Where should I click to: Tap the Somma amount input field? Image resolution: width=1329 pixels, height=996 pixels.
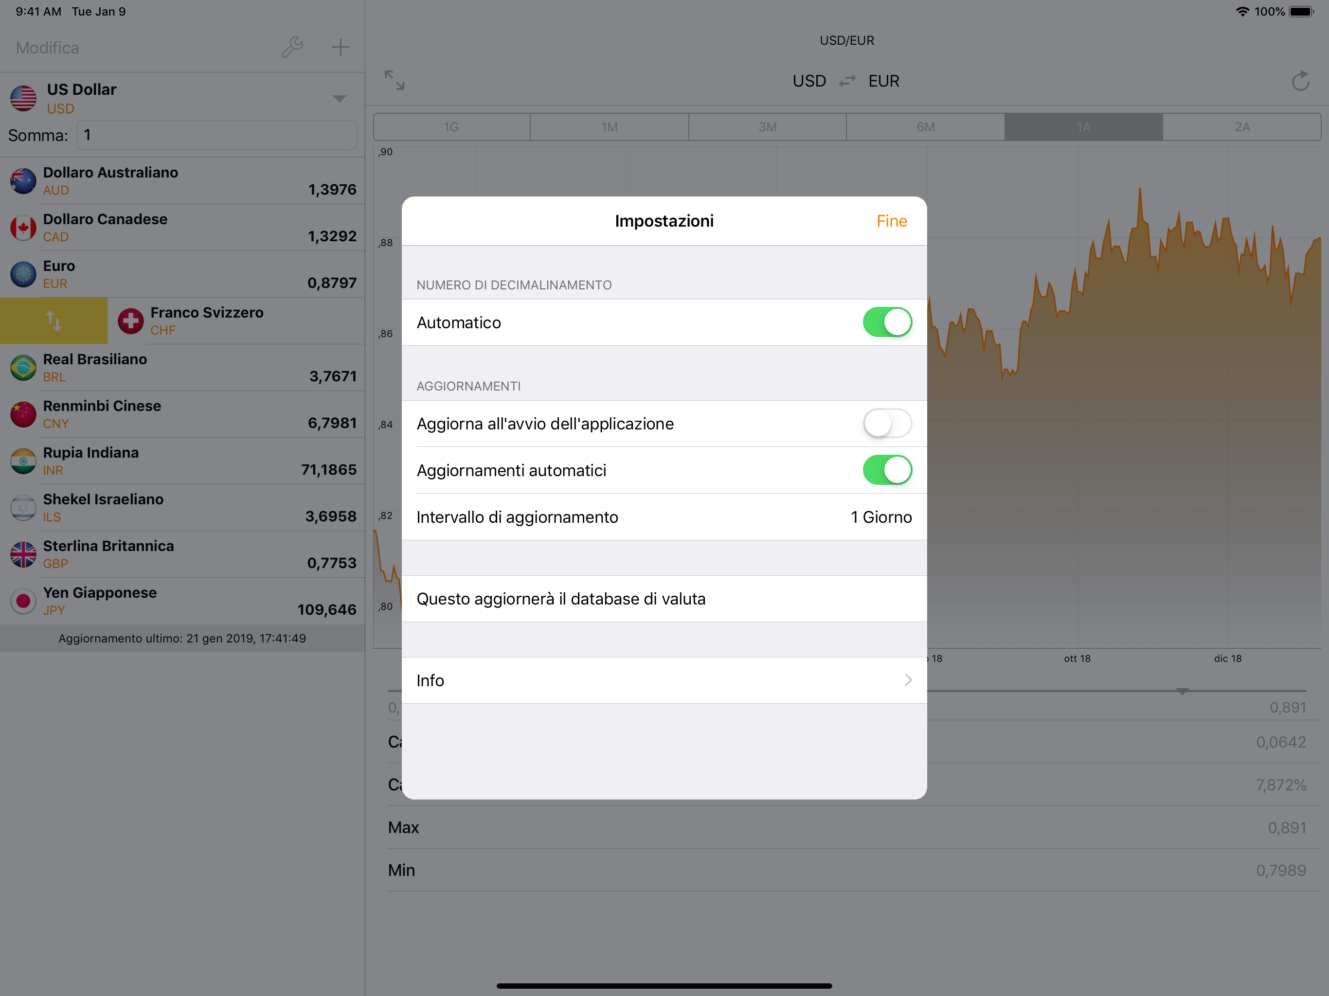point(216,135)
